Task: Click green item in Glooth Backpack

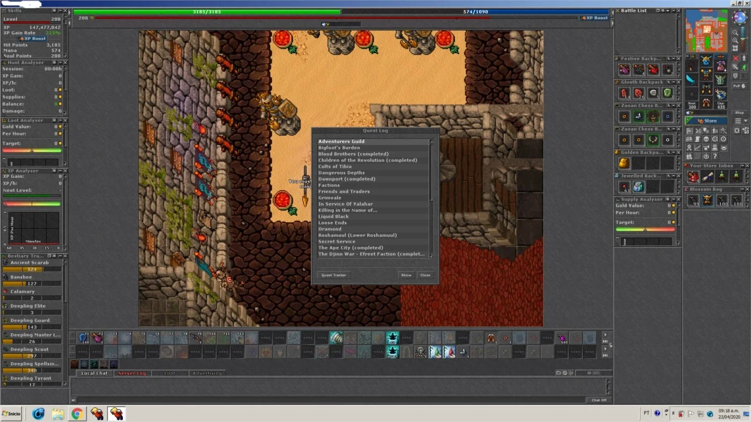Action: (667, 93)
